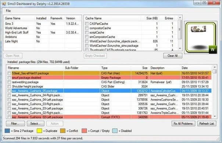Check the Shoulder height.package checkbox

9,86
